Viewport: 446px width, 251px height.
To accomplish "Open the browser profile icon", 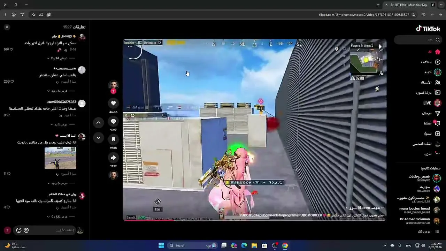I will (x=14, y=15).
